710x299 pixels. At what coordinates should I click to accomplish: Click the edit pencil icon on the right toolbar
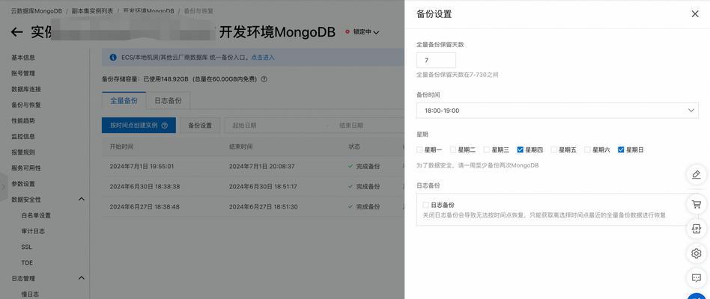pos(697,174)
